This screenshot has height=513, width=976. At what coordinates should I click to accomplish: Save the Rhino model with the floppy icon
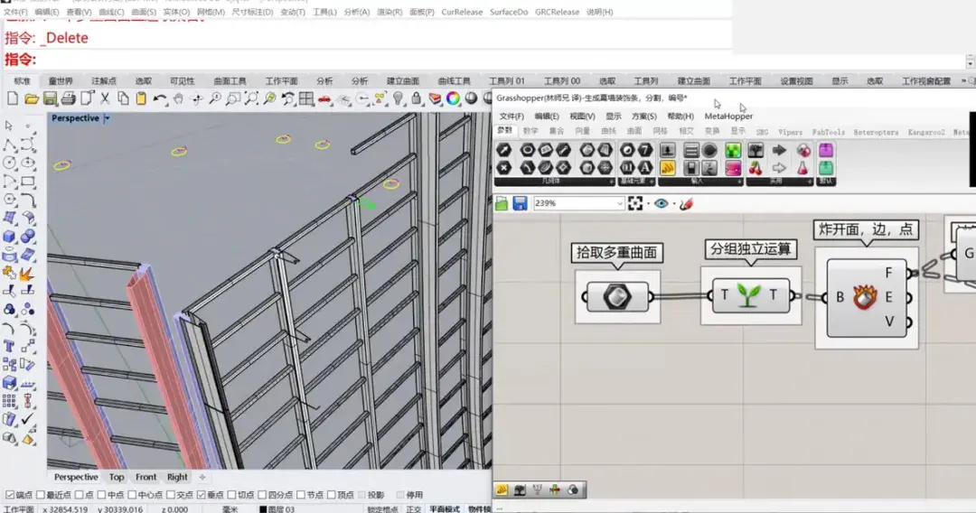50,98
